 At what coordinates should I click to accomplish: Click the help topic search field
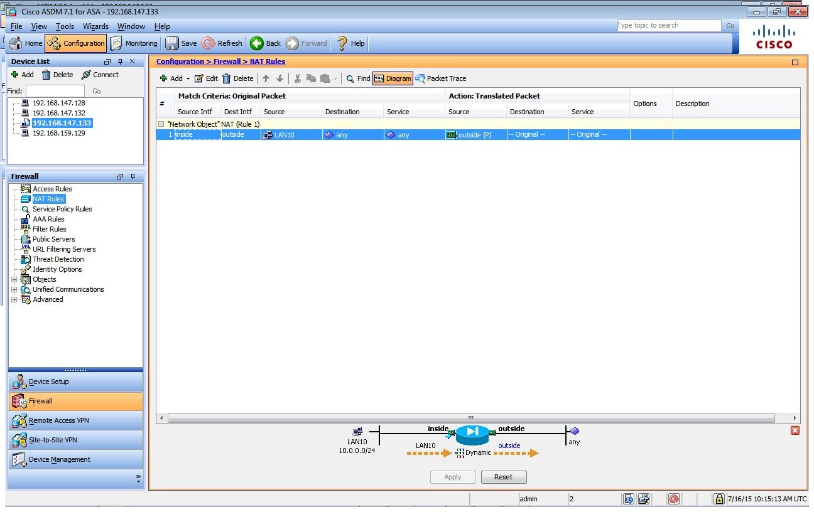[669, 26]
